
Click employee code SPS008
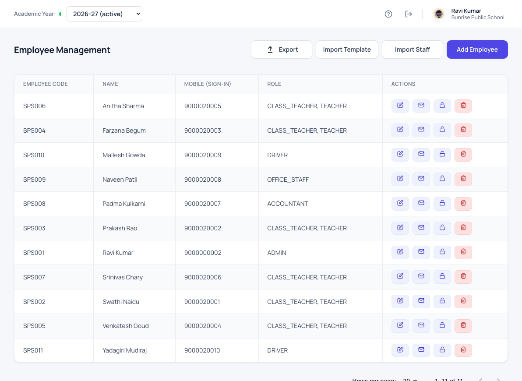(34, 204)
